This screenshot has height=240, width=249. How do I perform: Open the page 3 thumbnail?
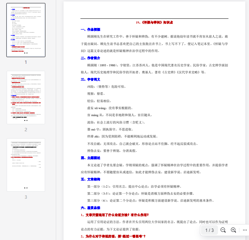point(26,165)
